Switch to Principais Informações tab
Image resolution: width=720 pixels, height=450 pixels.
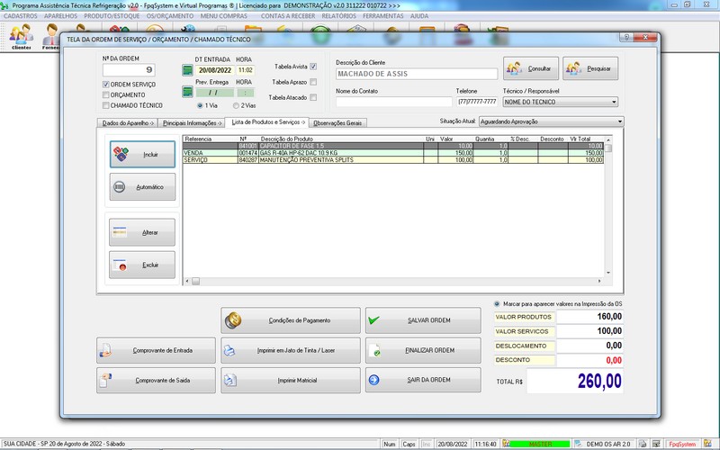point(192,123)
